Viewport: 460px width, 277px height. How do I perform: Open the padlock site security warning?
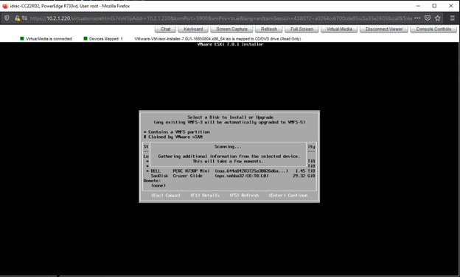point(17,18)
